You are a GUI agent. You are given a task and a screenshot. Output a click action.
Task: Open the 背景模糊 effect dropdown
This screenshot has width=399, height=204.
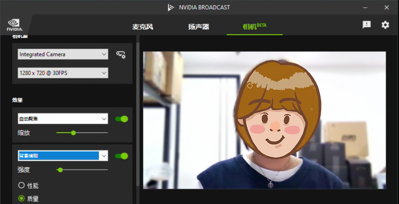(63, 156)
